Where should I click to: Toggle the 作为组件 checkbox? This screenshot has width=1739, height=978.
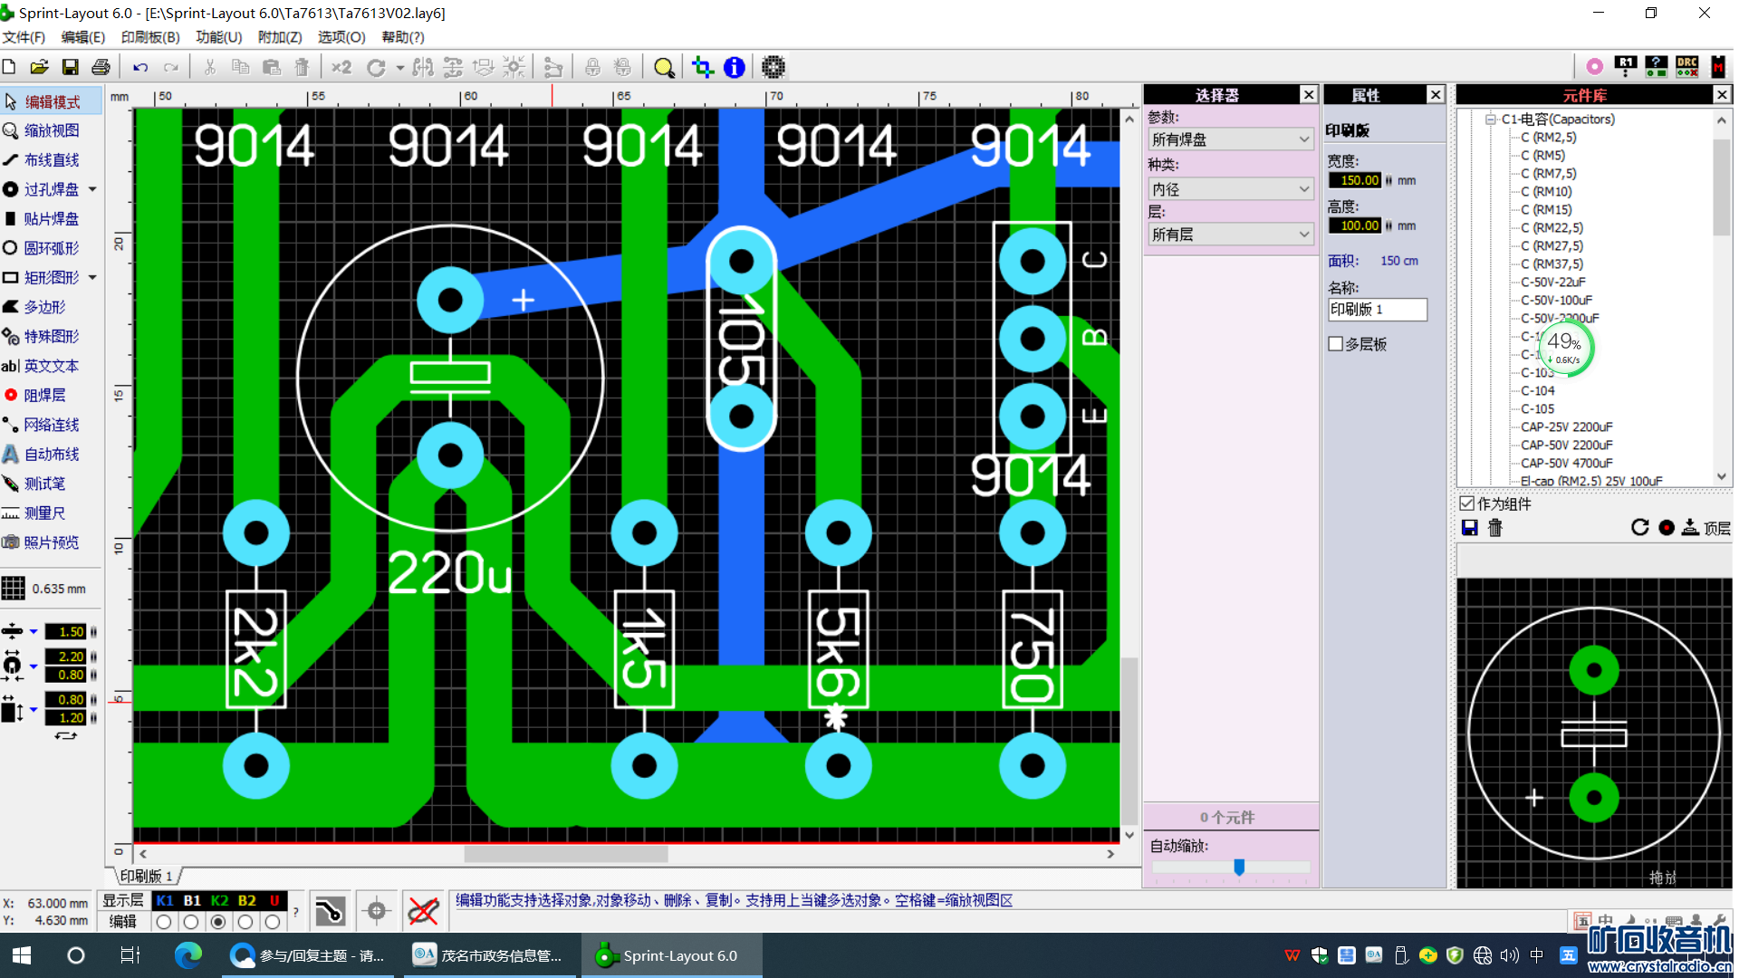tap(1467, 503)
